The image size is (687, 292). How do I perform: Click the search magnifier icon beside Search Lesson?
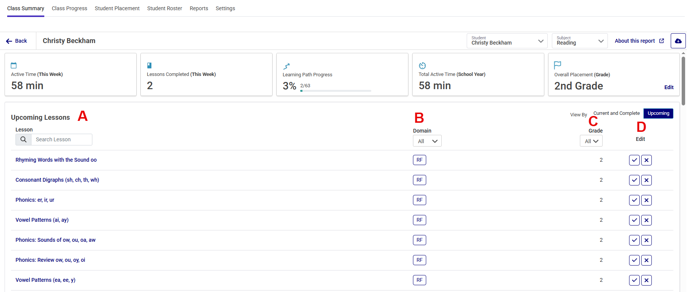tap(23, 139)
